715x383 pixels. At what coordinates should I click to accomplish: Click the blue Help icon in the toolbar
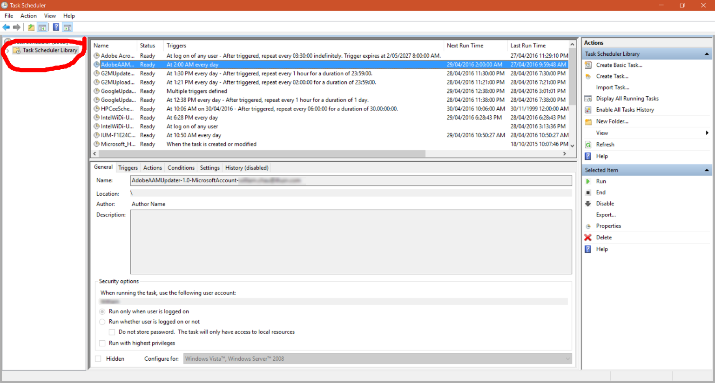56,27
